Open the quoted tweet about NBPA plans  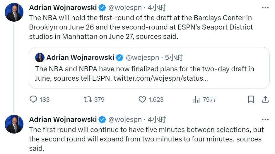tap(149, 68)
